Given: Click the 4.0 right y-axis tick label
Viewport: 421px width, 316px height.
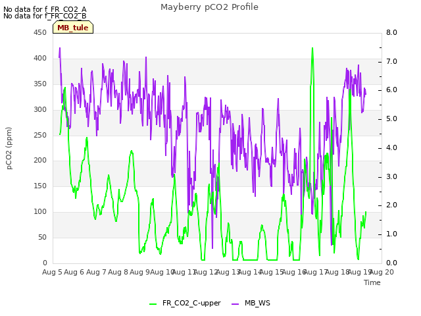Looking at the screenshot, I should (391, 147).
